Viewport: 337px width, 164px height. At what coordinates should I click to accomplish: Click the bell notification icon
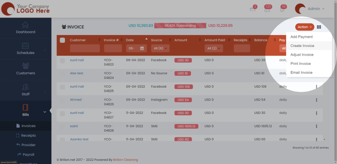click(282, 9)
